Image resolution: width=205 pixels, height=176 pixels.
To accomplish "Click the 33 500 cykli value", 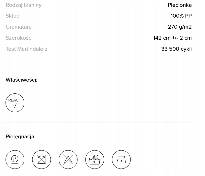I will (176, 49).
